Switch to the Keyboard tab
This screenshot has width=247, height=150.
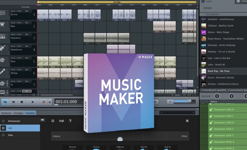click(x=6, y=113)
